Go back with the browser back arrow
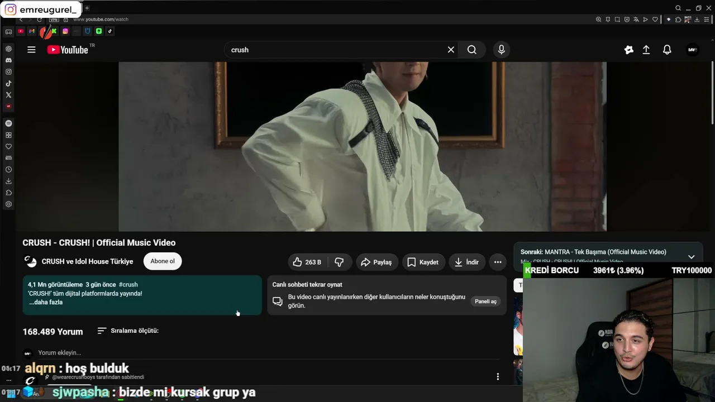Screen dimensions: 715x402 [21, 20]
